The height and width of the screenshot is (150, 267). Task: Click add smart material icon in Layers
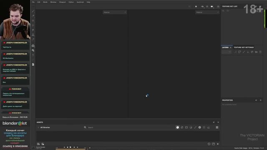tap(252, 52)
